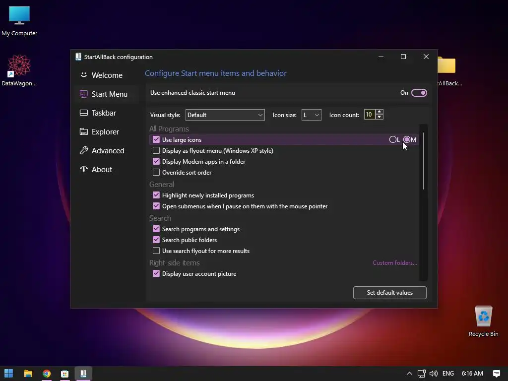The height and width of the screenshot is (381, 508).
Task: Increase Icon count with up arrow
Action: tap(380, 112)
